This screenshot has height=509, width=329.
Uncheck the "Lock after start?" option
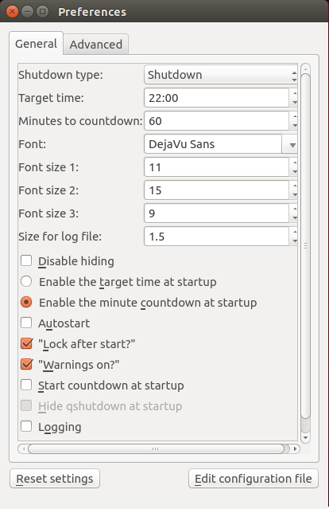coord(26,344)
